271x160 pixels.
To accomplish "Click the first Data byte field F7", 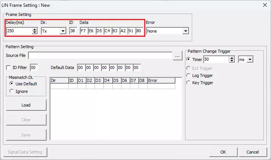I will (83, 31).
